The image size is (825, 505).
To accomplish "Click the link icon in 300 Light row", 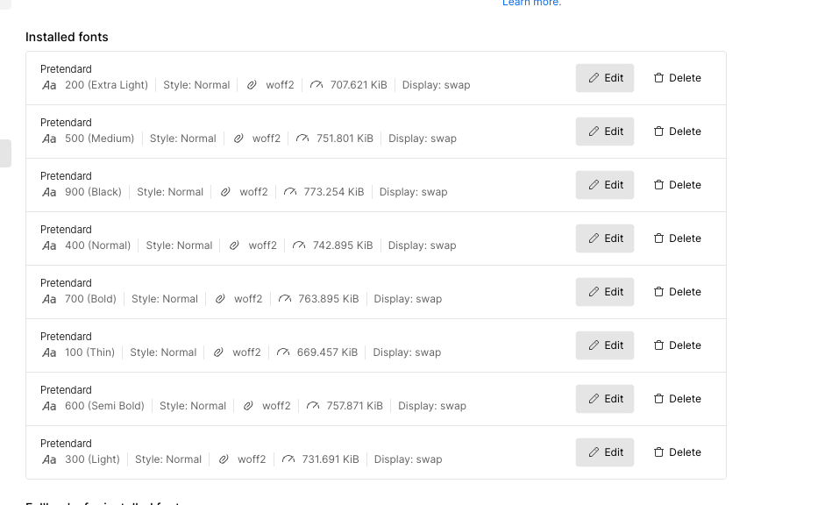I will (x=224, y=459).
